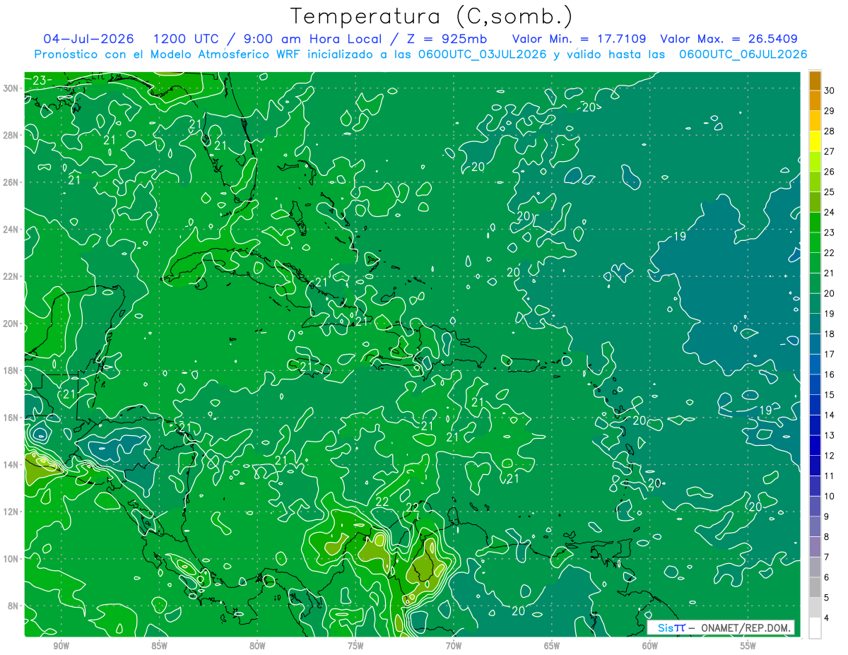
Task: Click the "0600UTC_06JUL2026" valid-until time
Action: [x=743, y=54]
